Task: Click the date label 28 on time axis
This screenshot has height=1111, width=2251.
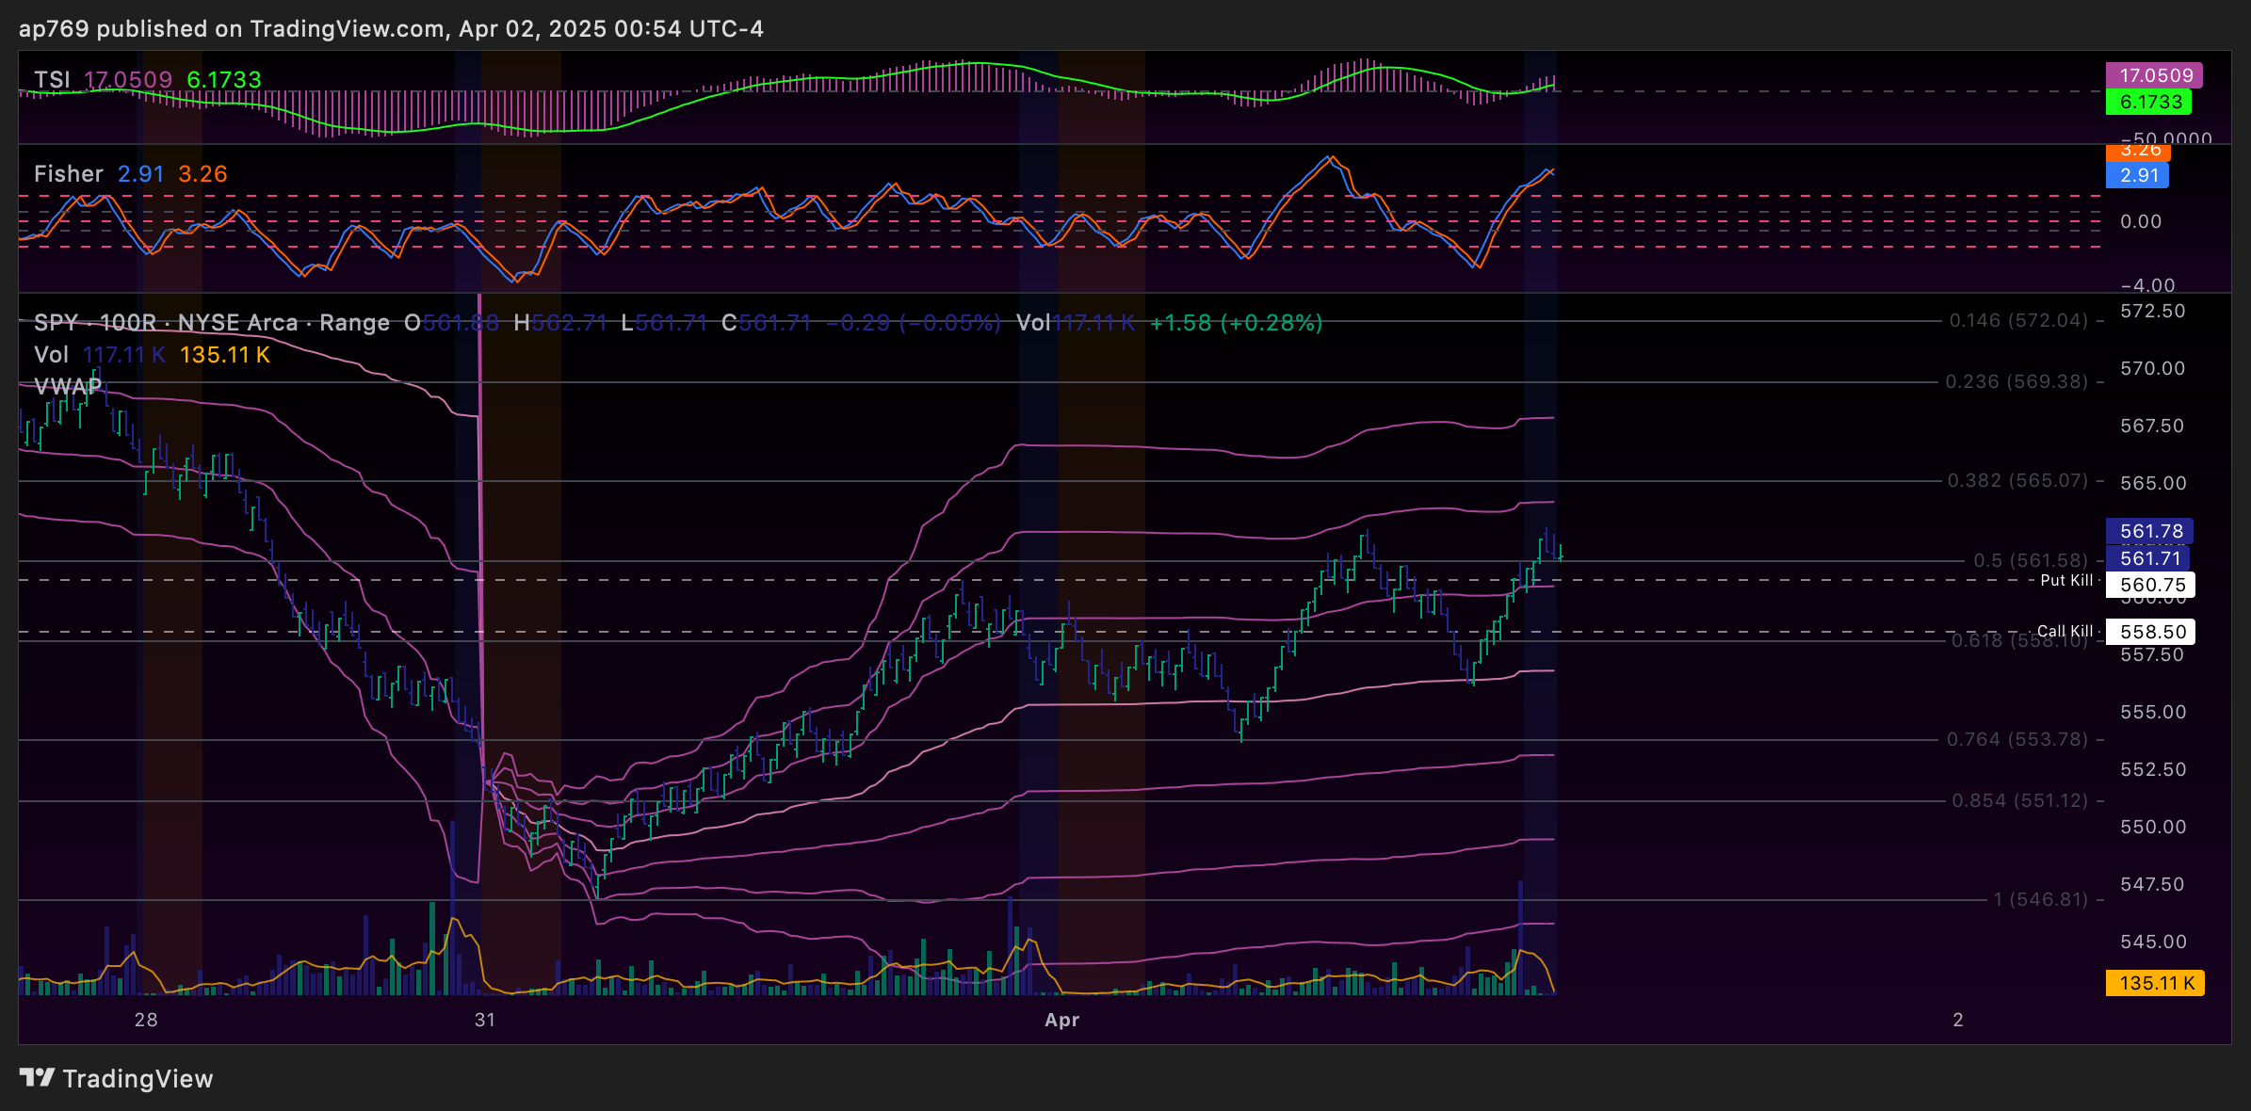Action: [146, 1020]
